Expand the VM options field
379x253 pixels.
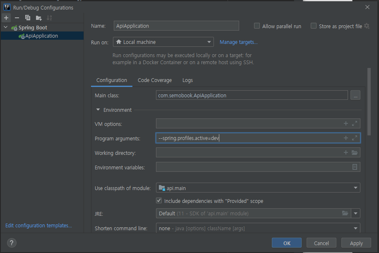pyautogui.click(x=355, y=123)
